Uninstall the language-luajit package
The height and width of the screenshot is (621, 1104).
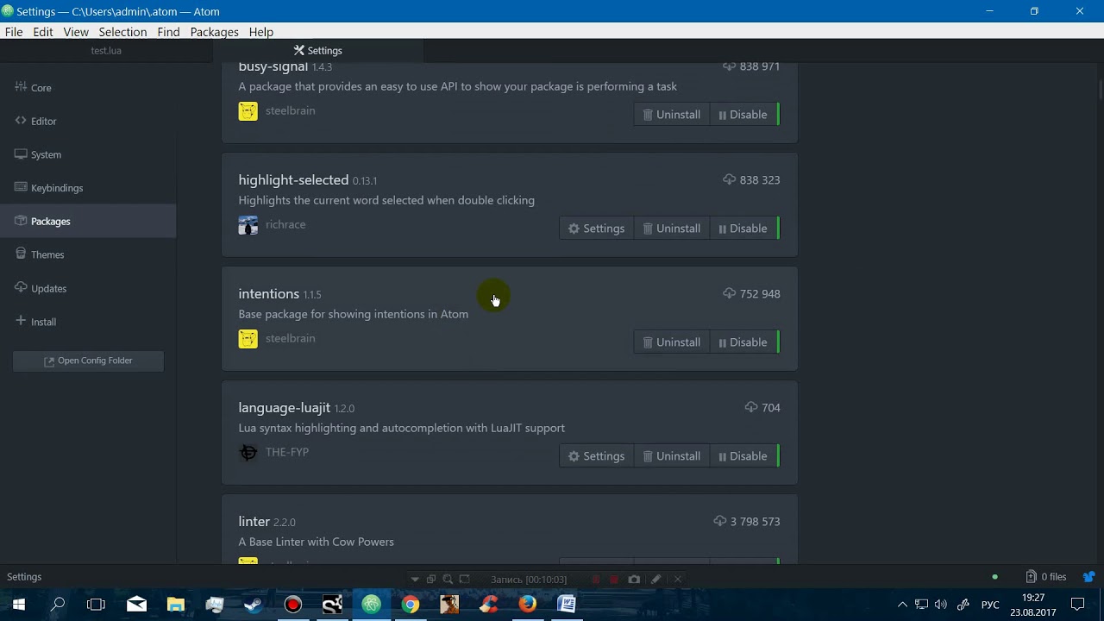[x=672, y=456]
